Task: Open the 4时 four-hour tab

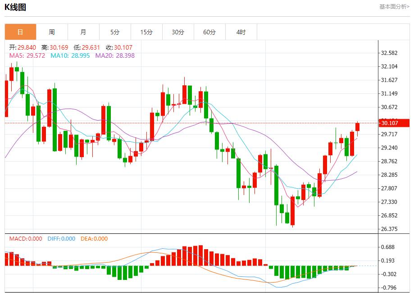Action: pyautogui.click(x=241, y=32)
